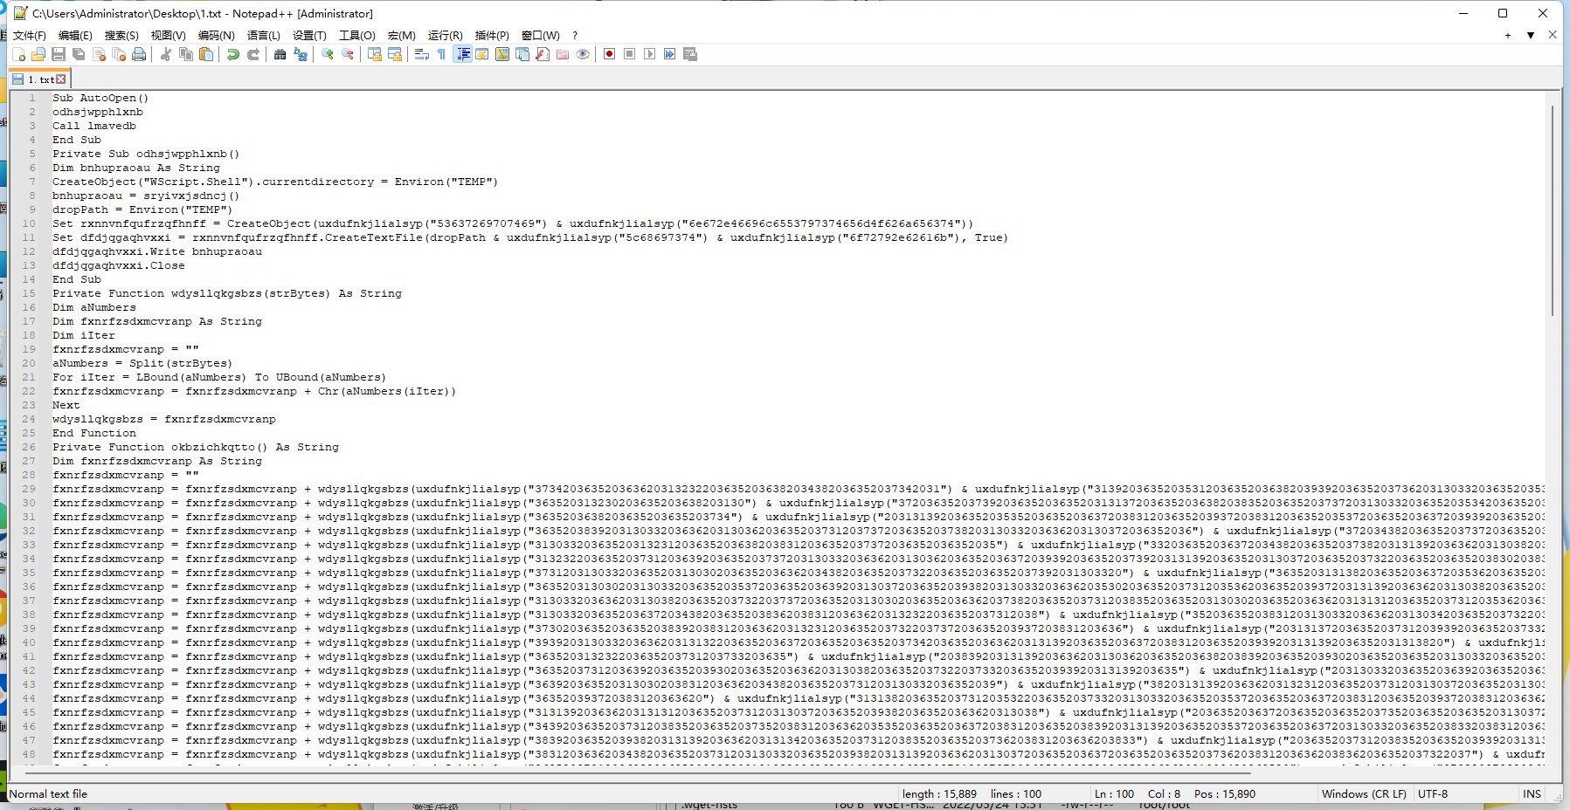Open the tab list dropdown arrow

pyautogui.click(x=1531, y=36)
